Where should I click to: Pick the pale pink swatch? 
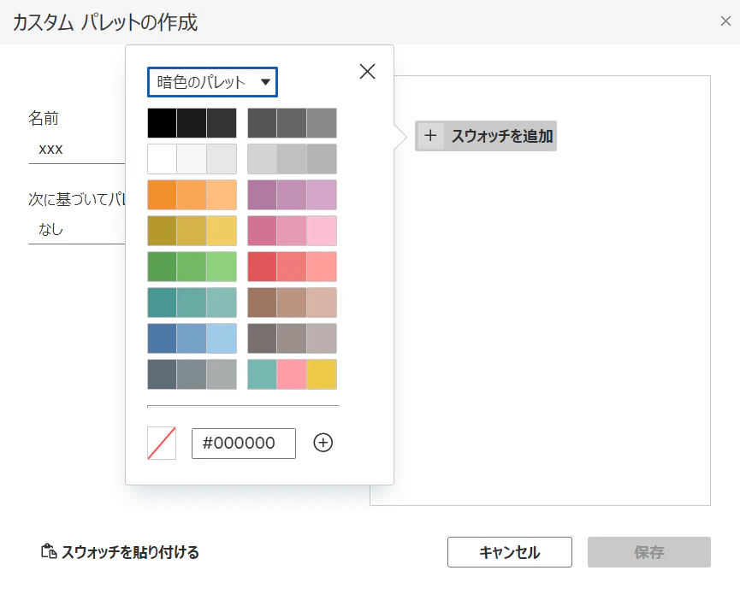point(322,231)
